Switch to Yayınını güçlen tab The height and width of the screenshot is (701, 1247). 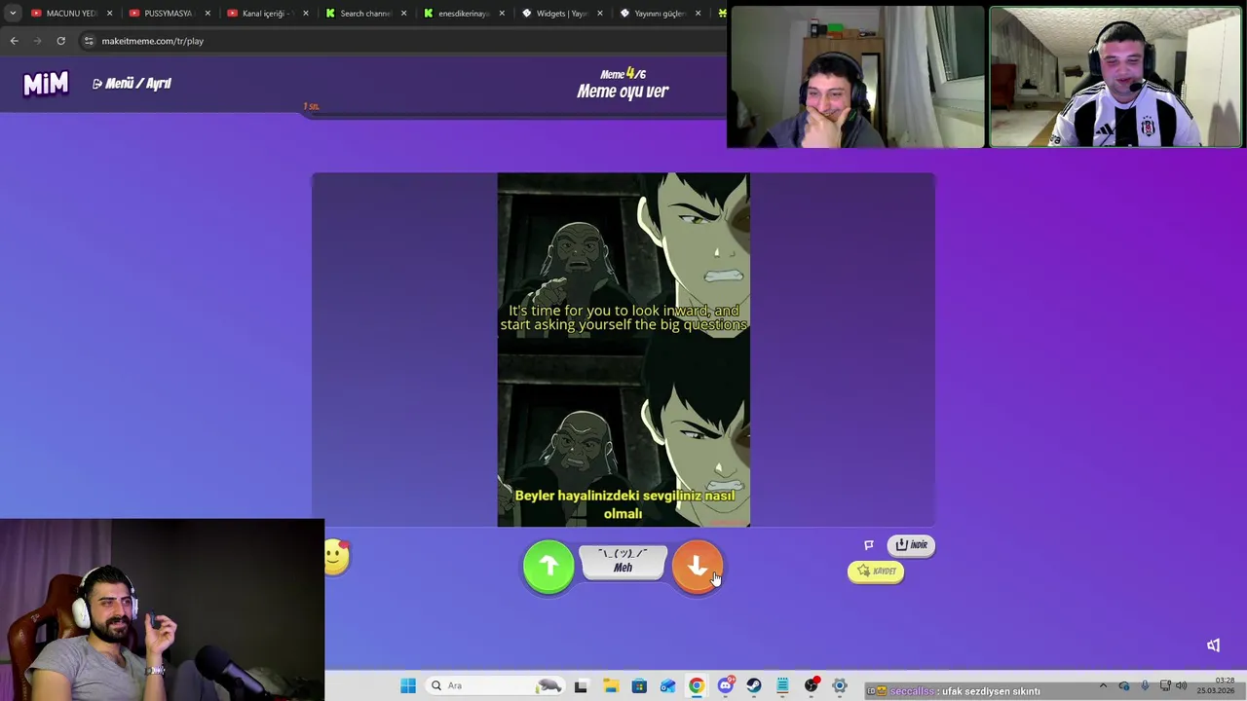pos(661,14)
